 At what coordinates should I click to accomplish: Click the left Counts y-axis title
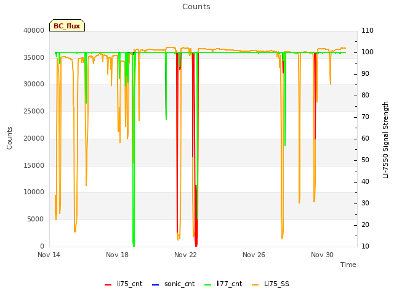9,138
